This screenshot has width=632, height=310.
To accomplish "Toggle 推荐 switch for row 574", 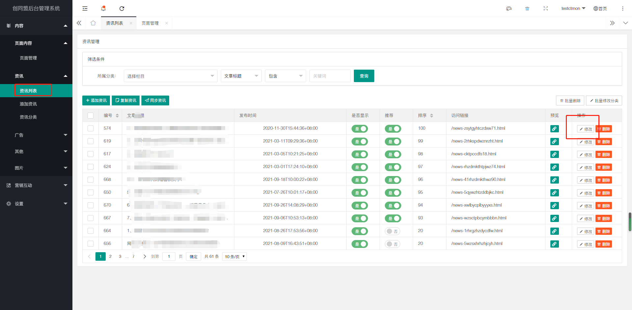I will (393, 129).
